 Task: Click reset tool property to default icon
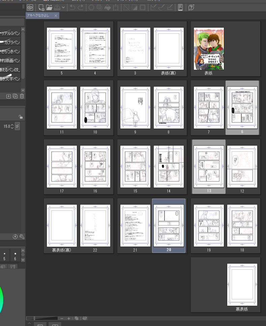click(15, 237)
